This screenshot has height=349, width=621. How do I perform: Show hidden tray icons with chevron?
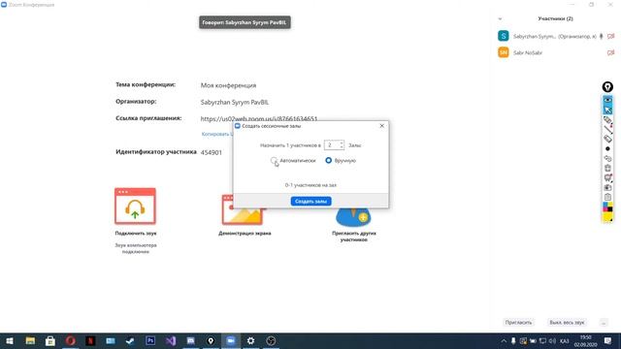click(x=504, y=341)
